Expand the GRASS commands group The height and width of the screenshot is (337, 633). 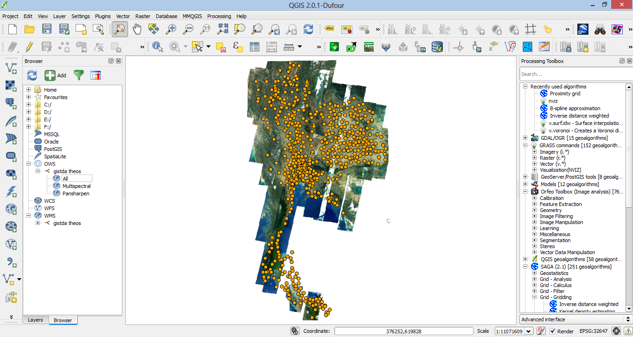(524, 145)
